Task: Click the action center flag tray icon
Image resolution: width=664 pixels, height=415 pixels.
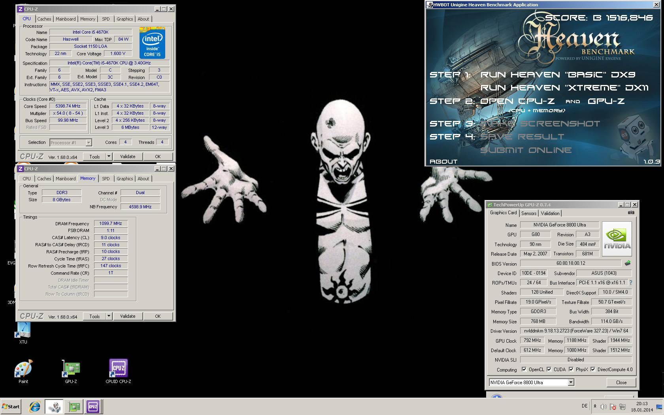Action: 613,406
